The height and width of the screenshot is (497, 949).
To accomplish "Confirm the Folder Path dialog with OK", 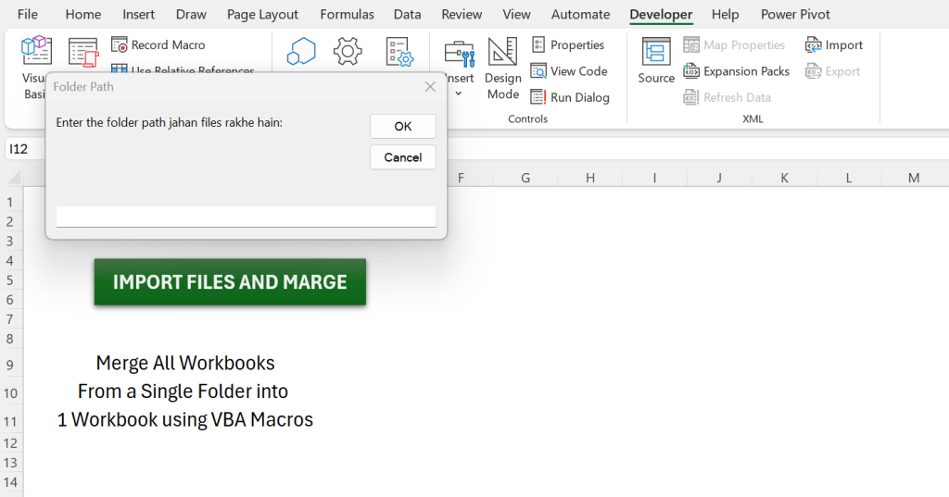I will [x=403, y=127].
